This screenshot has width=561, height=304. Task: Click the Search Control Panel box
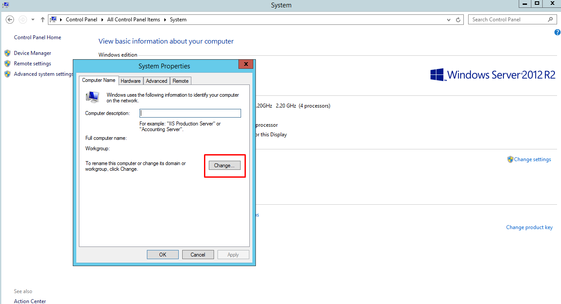point(512,20)
